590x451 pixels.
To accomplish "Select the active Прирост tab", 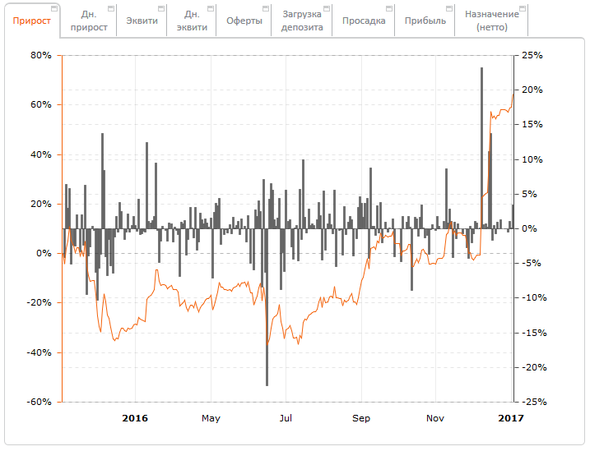I will point(31,21).
